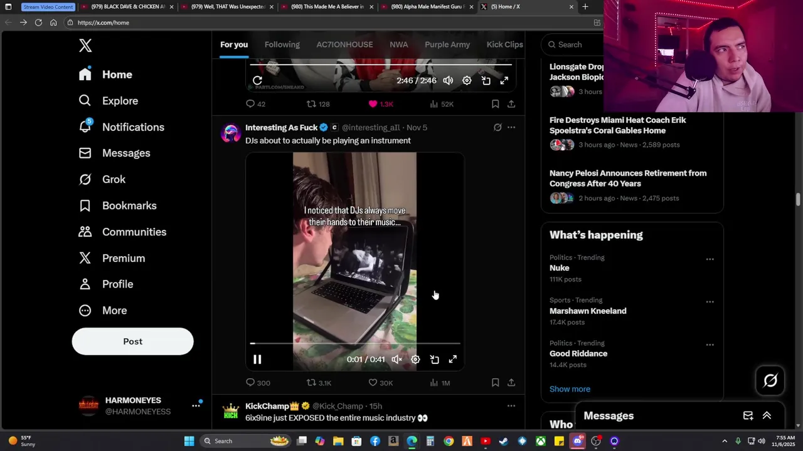803x451 pixels.
Task: Open Interesting As Fuck profile avatar
Action: coord(231,133)
